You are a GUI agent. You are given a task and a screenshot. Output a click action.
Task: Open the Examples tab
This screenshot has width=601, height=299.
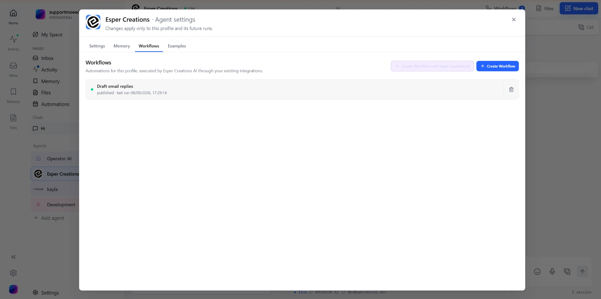tap(177, 46)
